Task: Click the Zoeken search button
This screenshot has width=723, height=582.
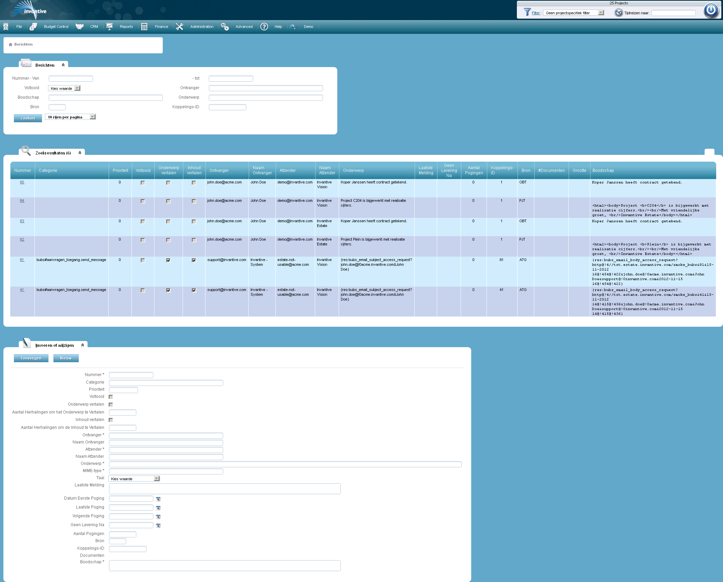Action: pyautogui.click(x=27, y=118)
